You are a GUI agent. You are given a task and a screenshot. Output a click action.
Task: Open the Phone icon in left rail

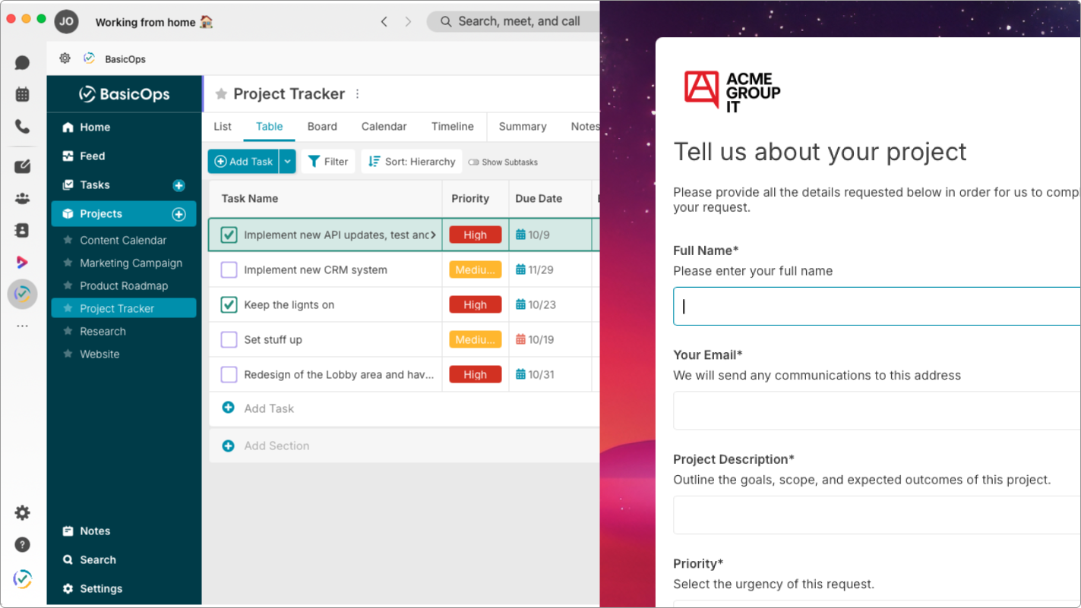tap(22, 127)
